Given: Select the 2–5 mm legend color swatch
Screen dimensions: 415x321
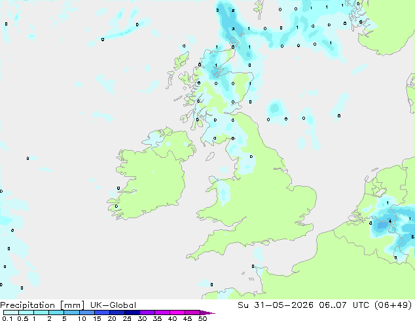Looking at the screenshot, I should pyautogui.click(x=56, y=312).
